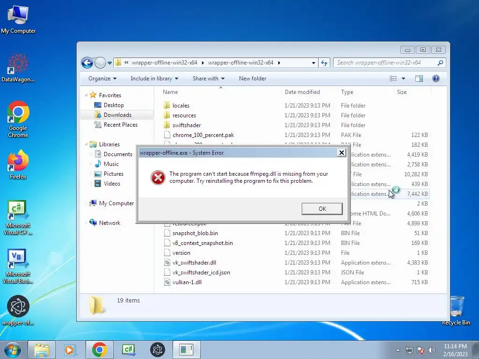Open DataWagon desktop shortcut
Image resolution: width=479 pixels, height=359 pixels.
point(18,68)
